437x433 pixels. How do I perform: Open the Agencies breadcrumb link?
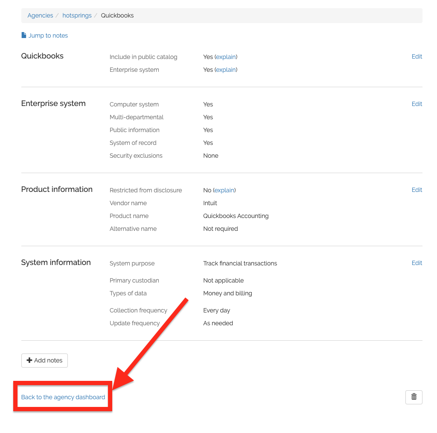coord(40,15)
